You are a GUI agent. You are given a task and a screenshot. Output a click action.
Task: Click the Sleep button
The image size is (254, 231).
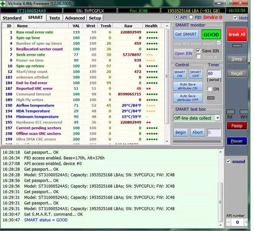coord(237,59)
